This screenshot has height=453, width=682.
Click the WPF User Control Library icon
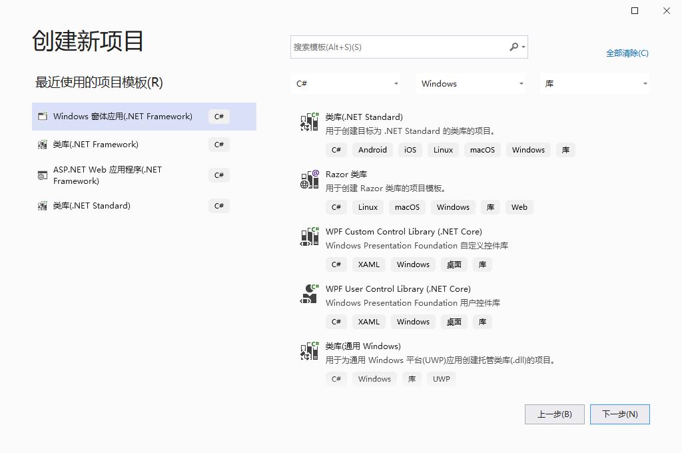[x=309, y=294]
